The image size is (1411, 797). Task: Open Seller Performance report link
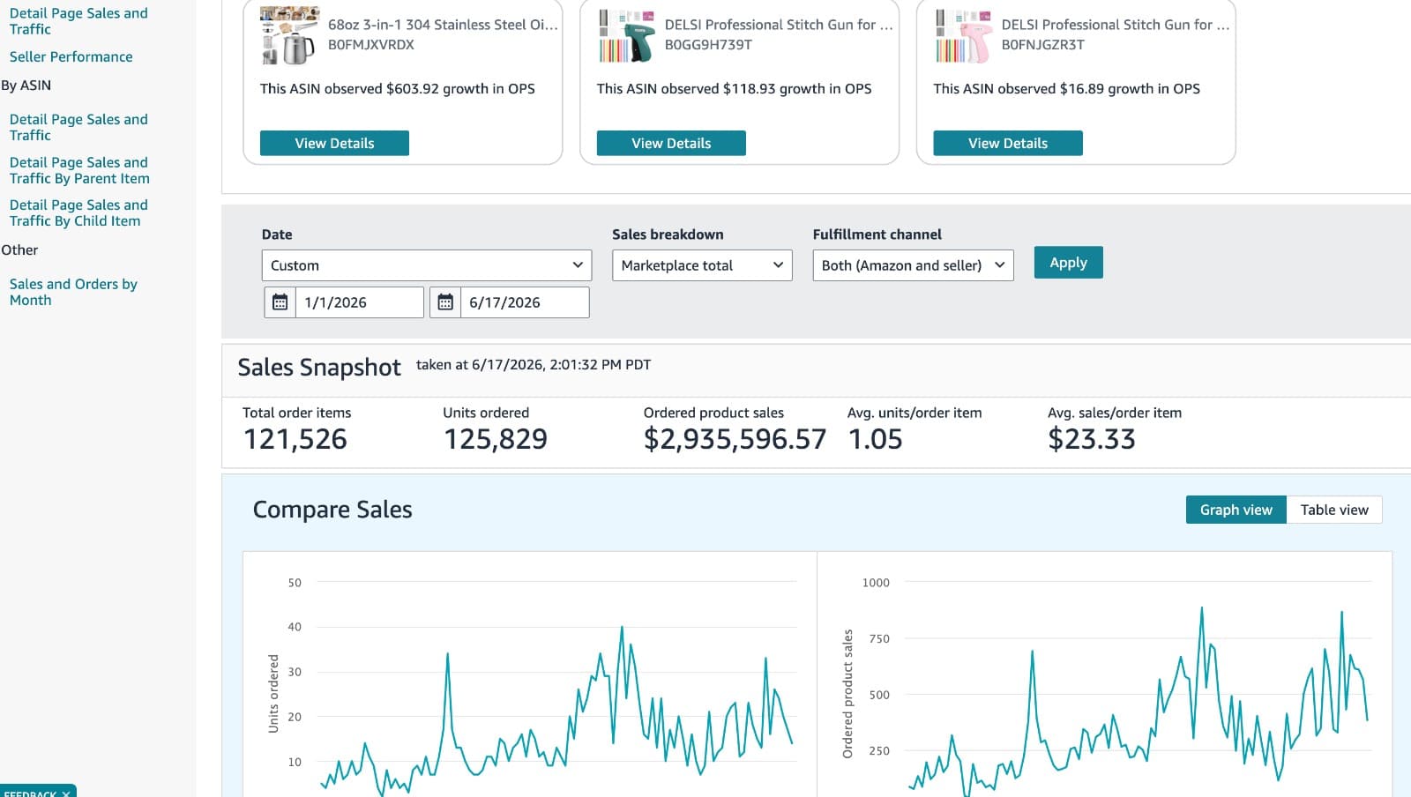(71, 56)
